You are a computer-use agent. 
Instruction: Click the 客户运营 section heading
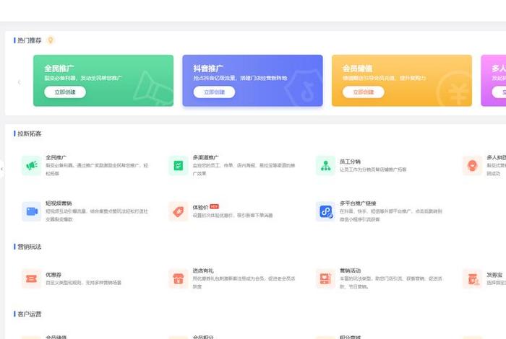click(x=30, y=314)
